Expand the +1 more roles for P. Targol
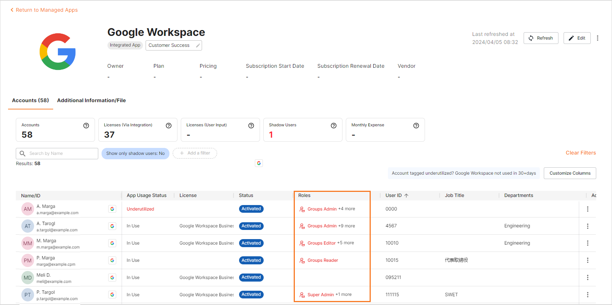The height and width of the screenshot is (305, 612). click(344, 294)
